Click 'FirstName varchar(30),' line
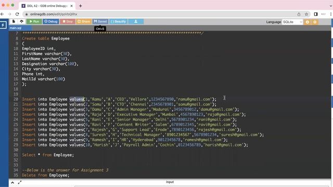This screenshot has height=187, width=333. pos(47,54)
